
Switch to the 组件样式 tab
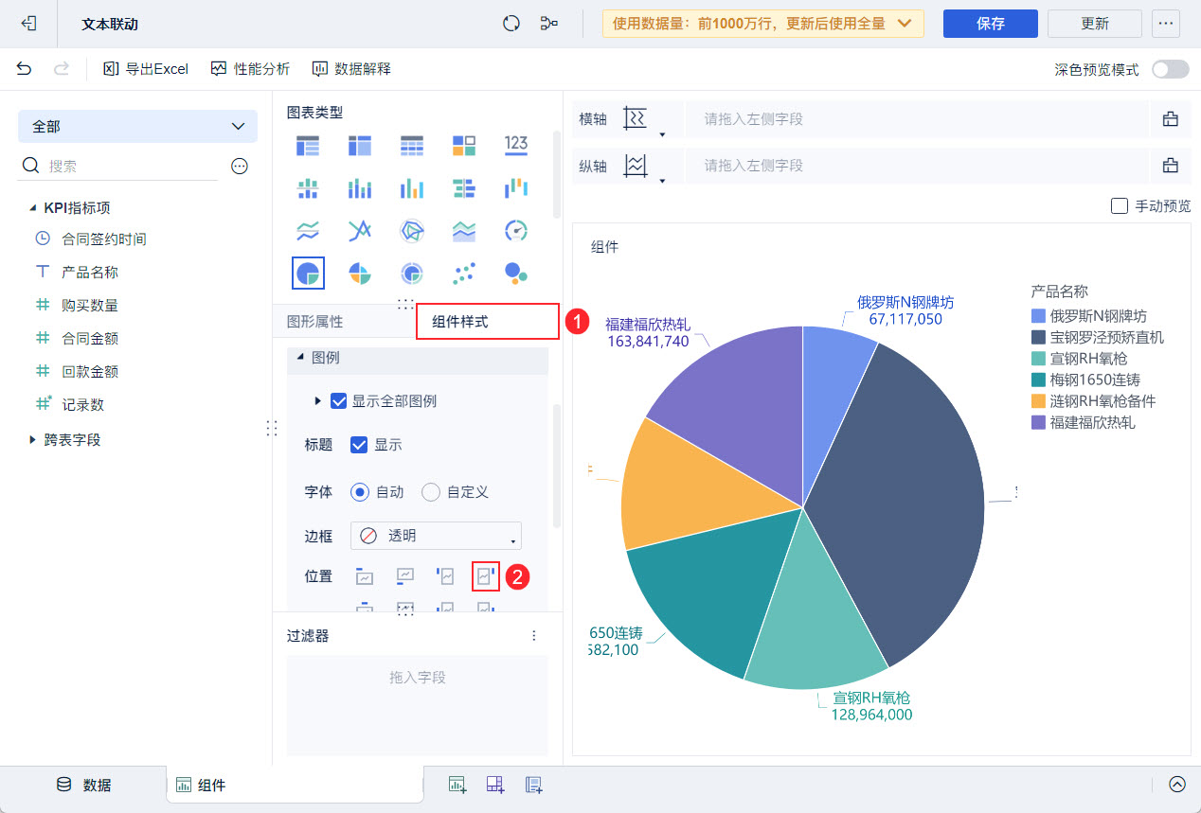pyautogui.click(x=488, y=322)
